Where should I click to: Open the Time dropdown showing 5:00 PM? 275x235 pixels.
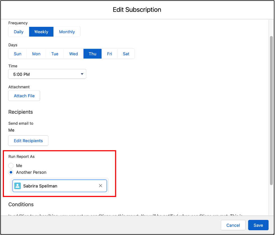[47, 74]
